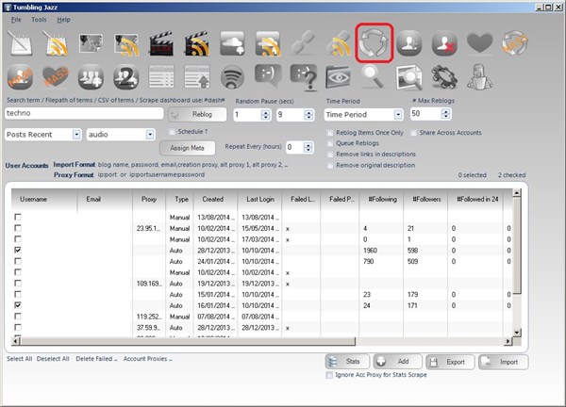Click the smiley bubble with question mark
This screenshot has height=407, width=566.
tap(303, 77)
